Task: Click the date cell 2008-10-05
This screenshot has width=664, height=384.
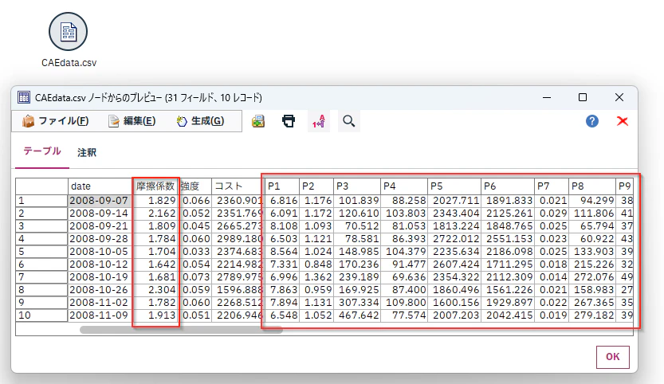Action: 100,252
